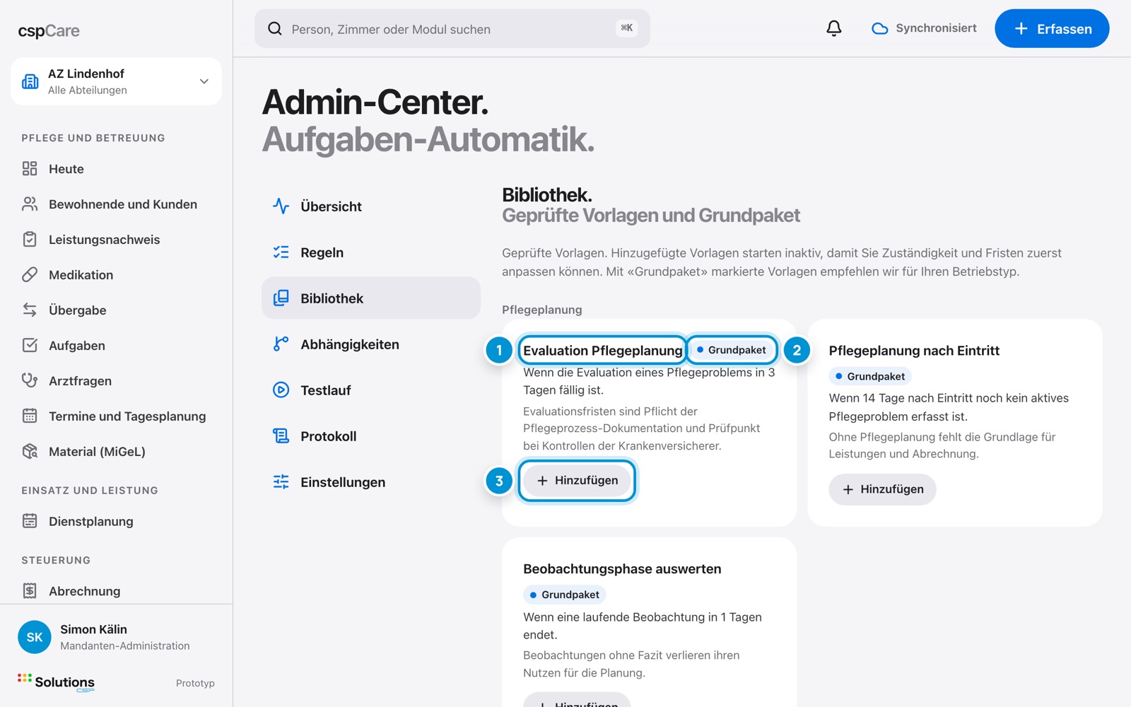
Task: Click the search magnifier icon
Action: (275, 28)
